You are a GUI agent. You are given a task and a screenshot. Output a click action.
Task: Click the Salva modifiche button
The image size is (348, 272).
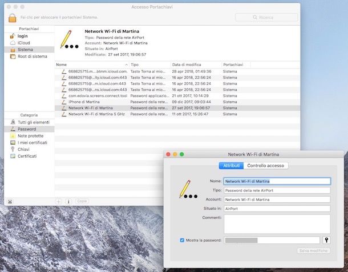[313, 251]
